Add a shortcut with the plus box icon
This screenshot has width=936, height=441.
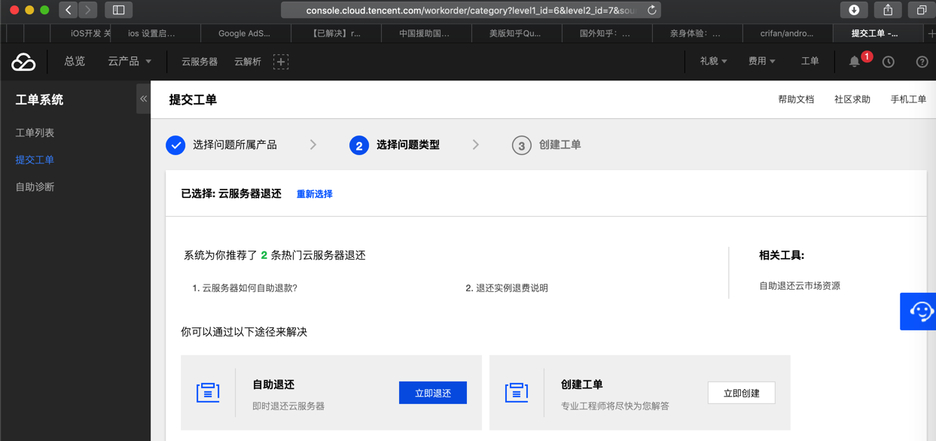point(280,62)
